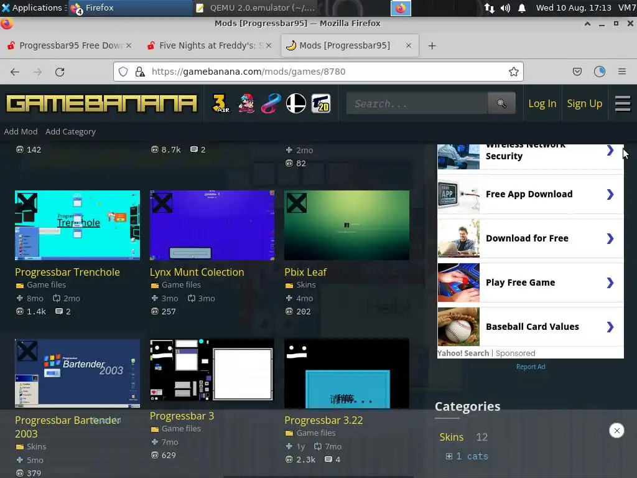Open Progressbar Bartender 2003 thumbnail

(x=78, y=373)
